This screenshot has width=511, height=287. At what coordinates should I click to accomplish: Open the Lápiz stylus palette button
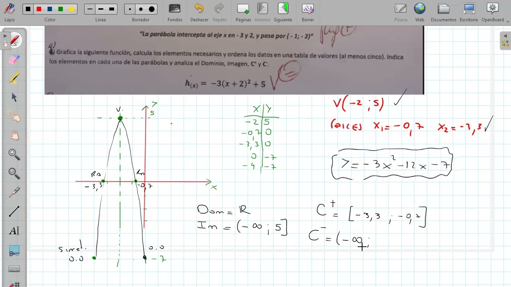coord(10,12)
